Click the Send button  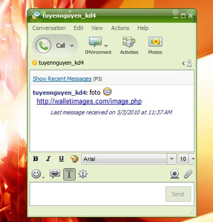pyautogui.click(x=178, y=194)
